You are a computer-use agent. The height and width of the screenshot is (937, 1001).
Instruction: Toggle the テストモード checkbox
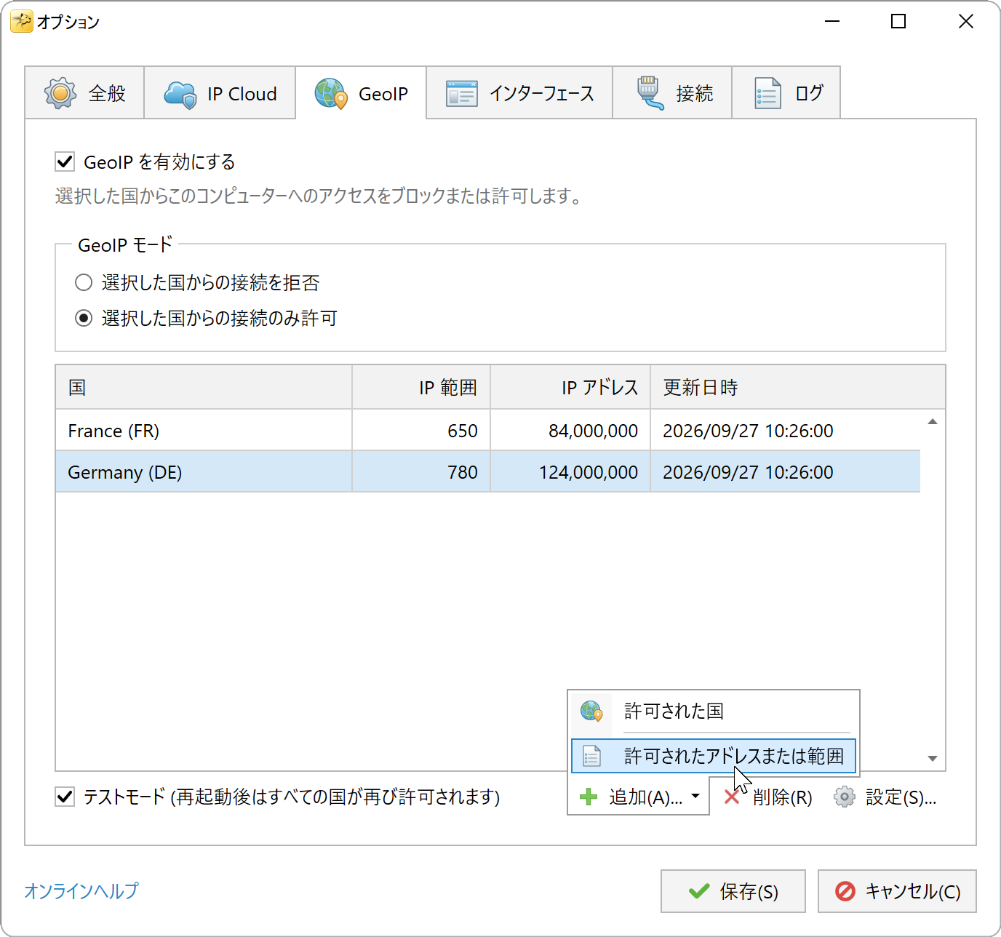pos(65,797)
